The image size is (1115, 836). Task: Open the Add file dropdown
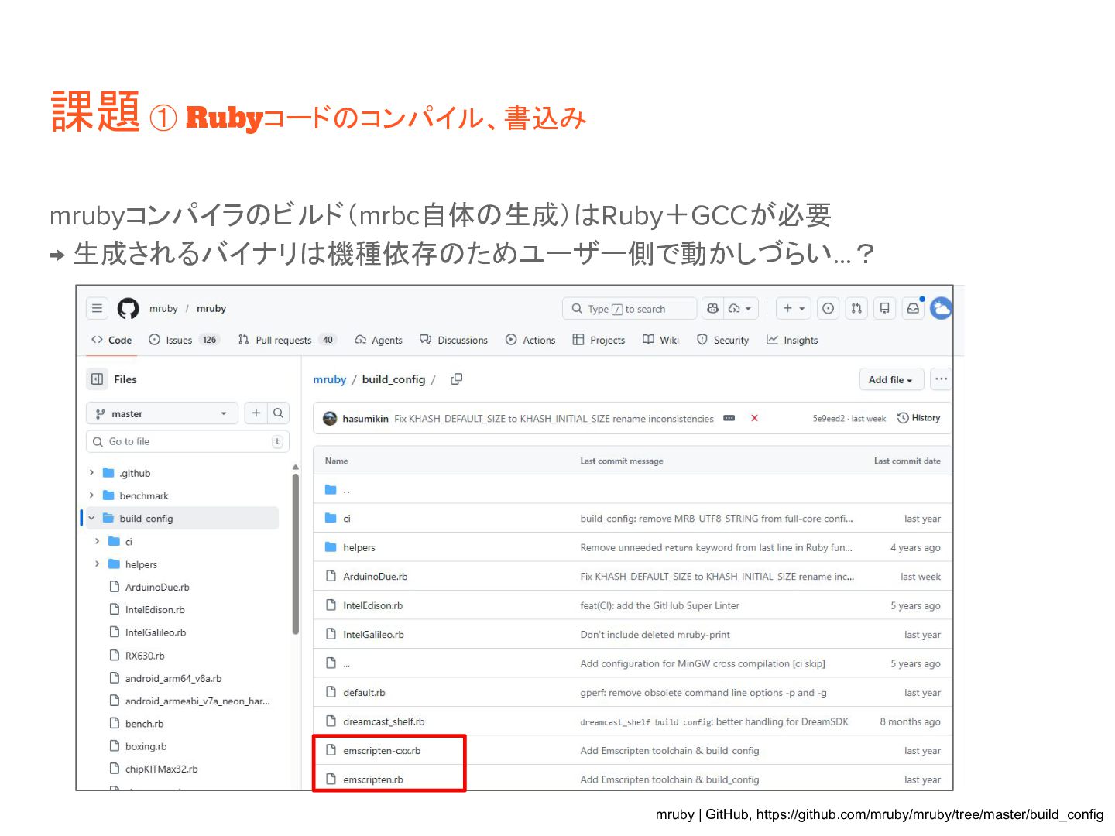891,379
